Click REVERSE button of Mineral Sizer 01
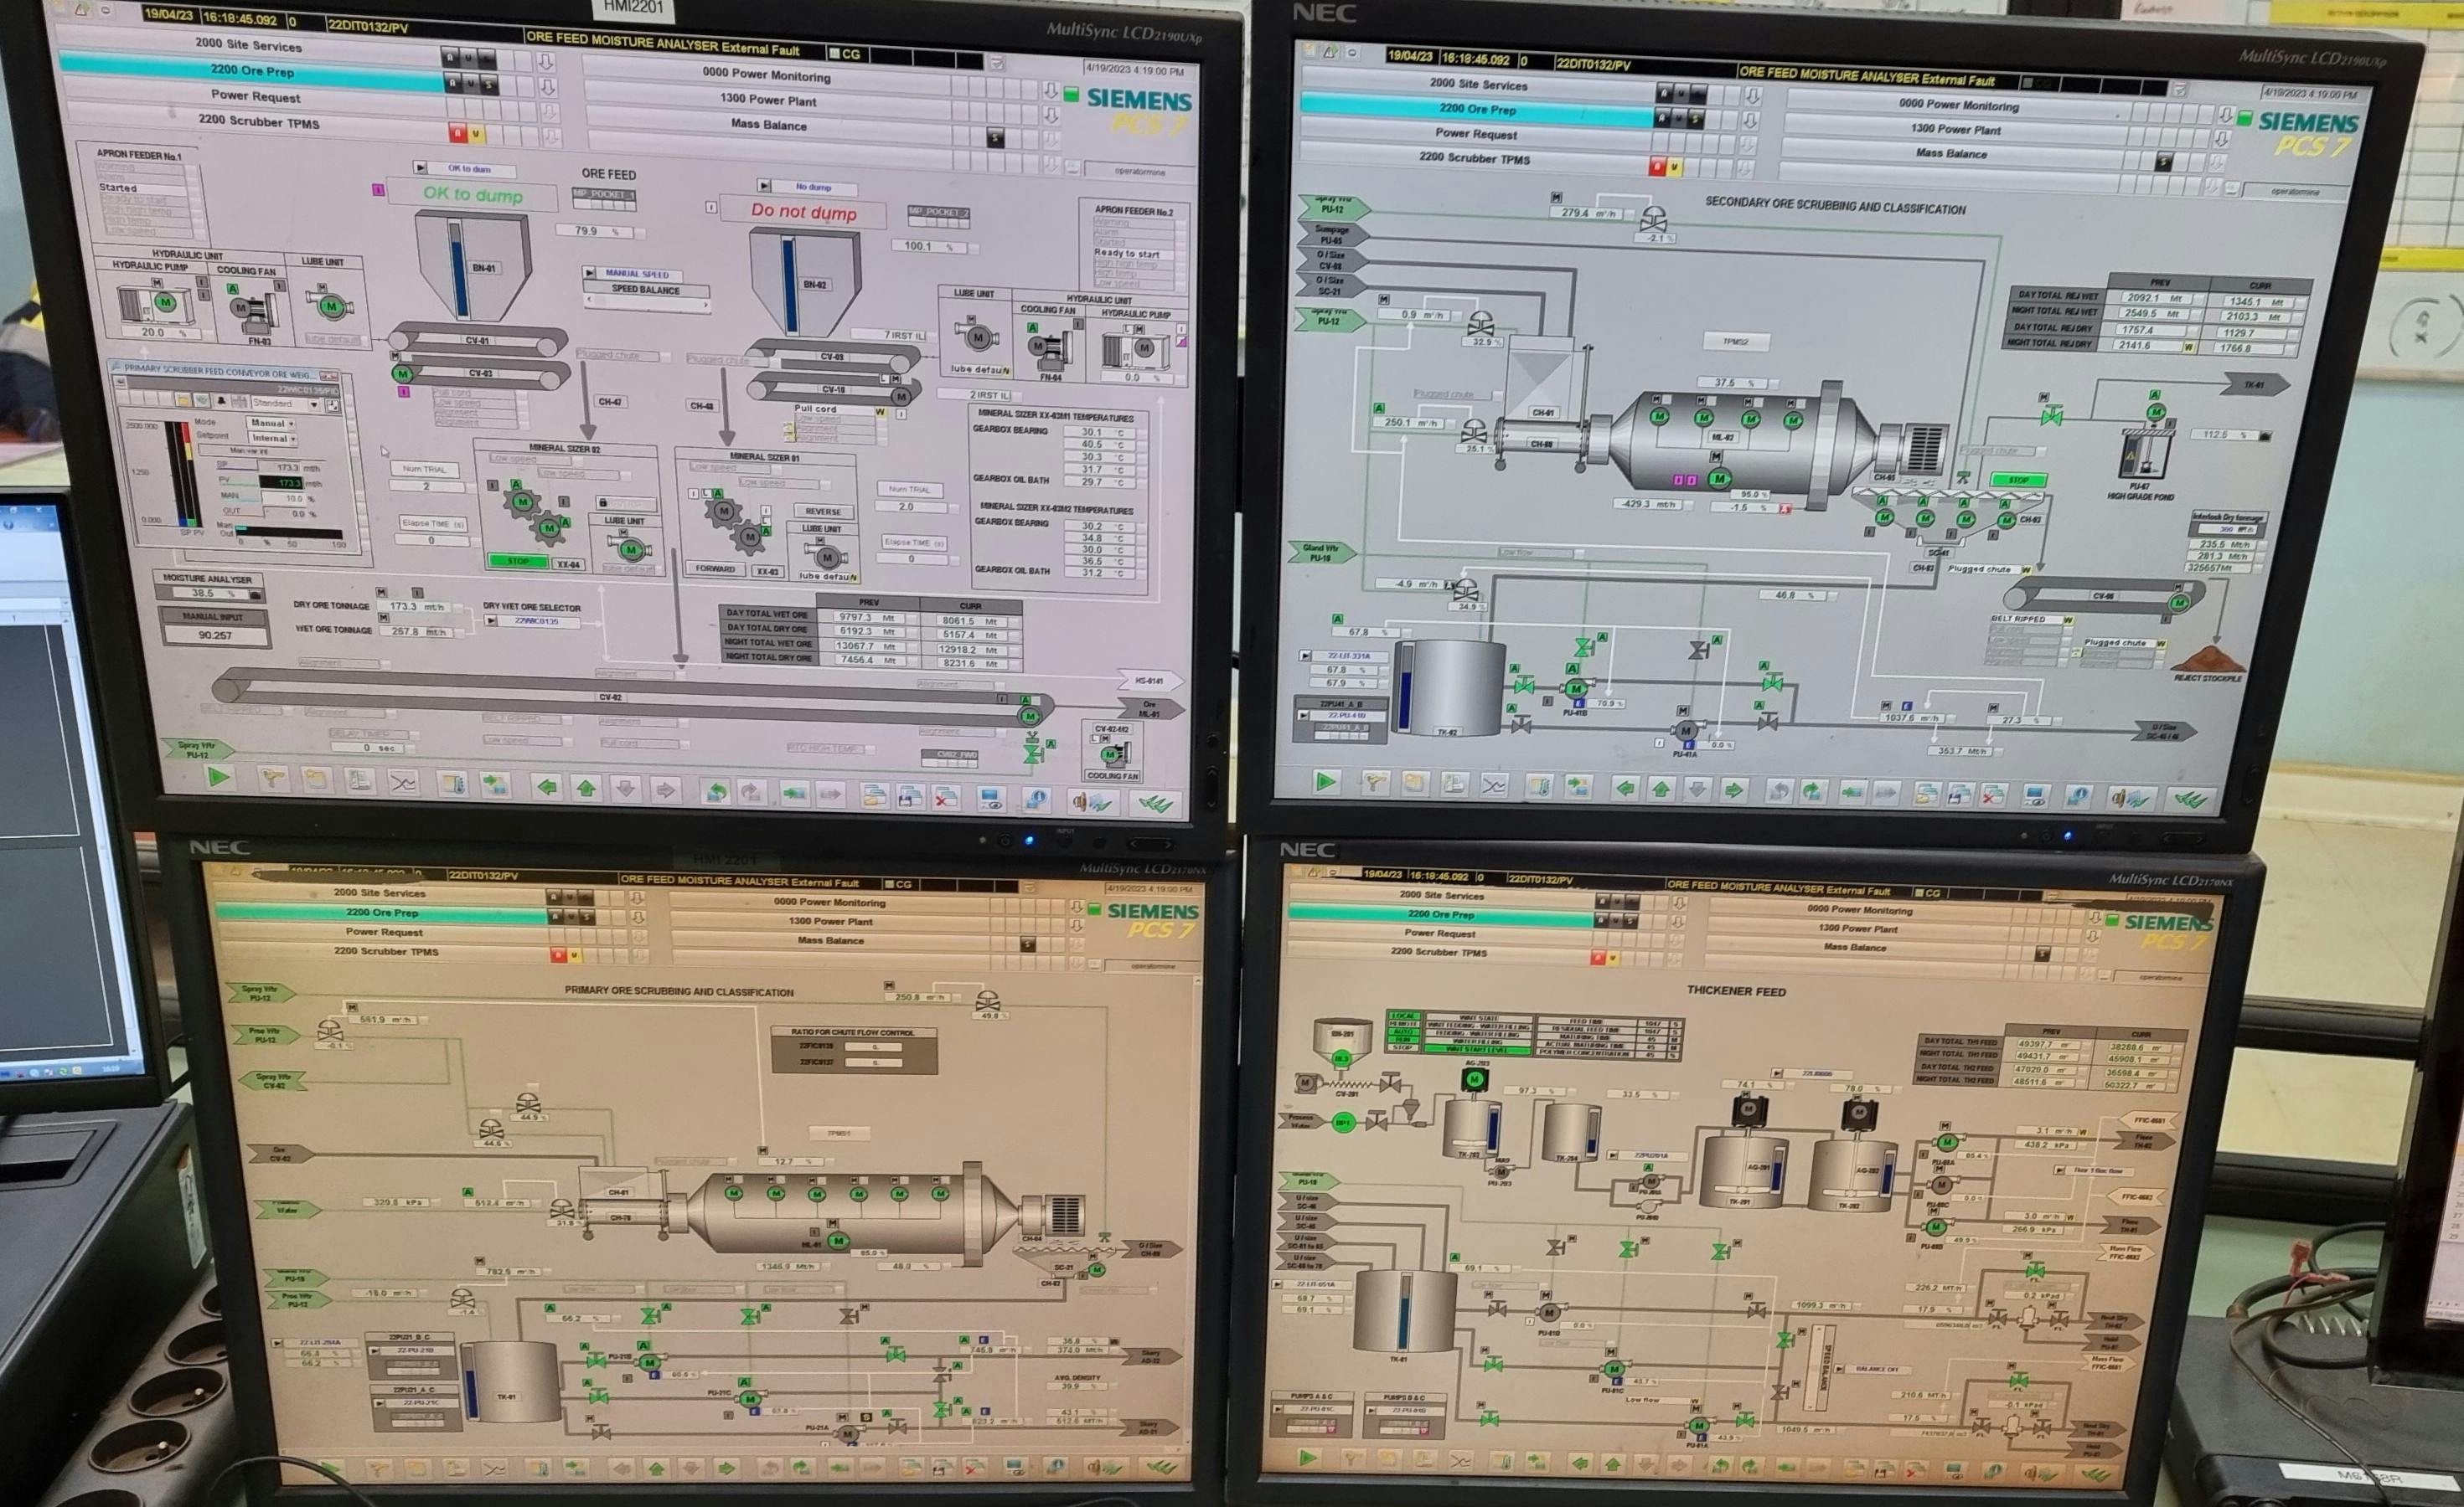Screen dimensions: 2464x1507 coord(823,511)
